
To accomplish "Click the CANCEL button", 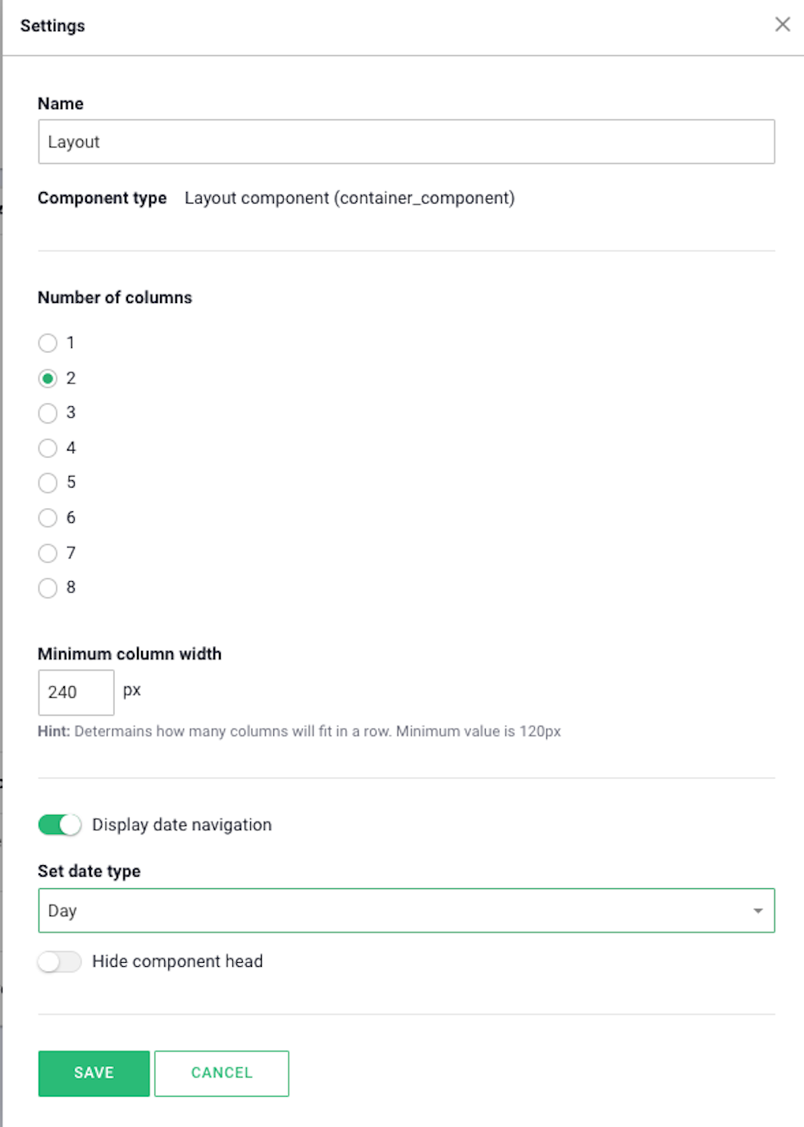I will point(222,1073).
